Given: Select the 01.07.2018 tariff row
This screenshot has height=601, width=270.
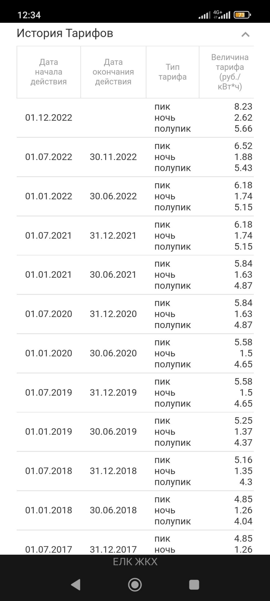Looking at the screenshot, I should pyautogui.click(x=135, y=471).
